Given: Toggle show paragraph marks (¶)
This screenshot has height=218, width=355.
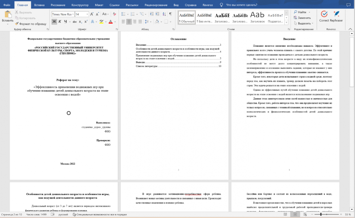Looking at the screenshot, I should (x=170, y=14).
